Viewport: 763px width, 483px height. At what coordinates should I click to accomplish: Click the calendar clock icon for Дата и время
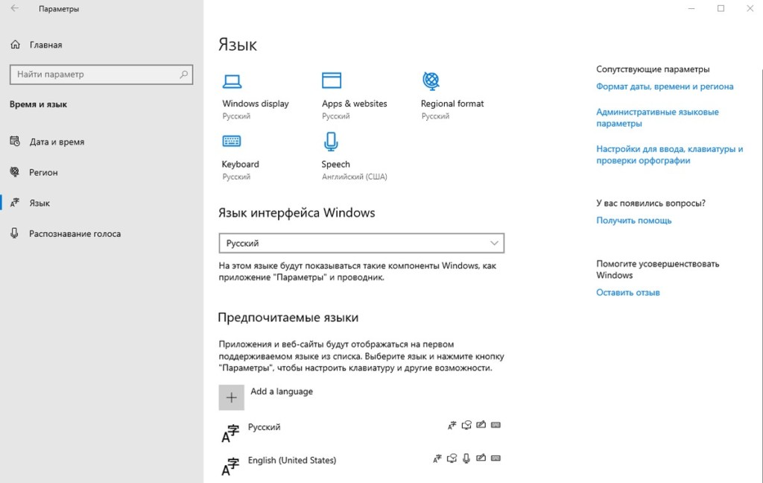15,142
